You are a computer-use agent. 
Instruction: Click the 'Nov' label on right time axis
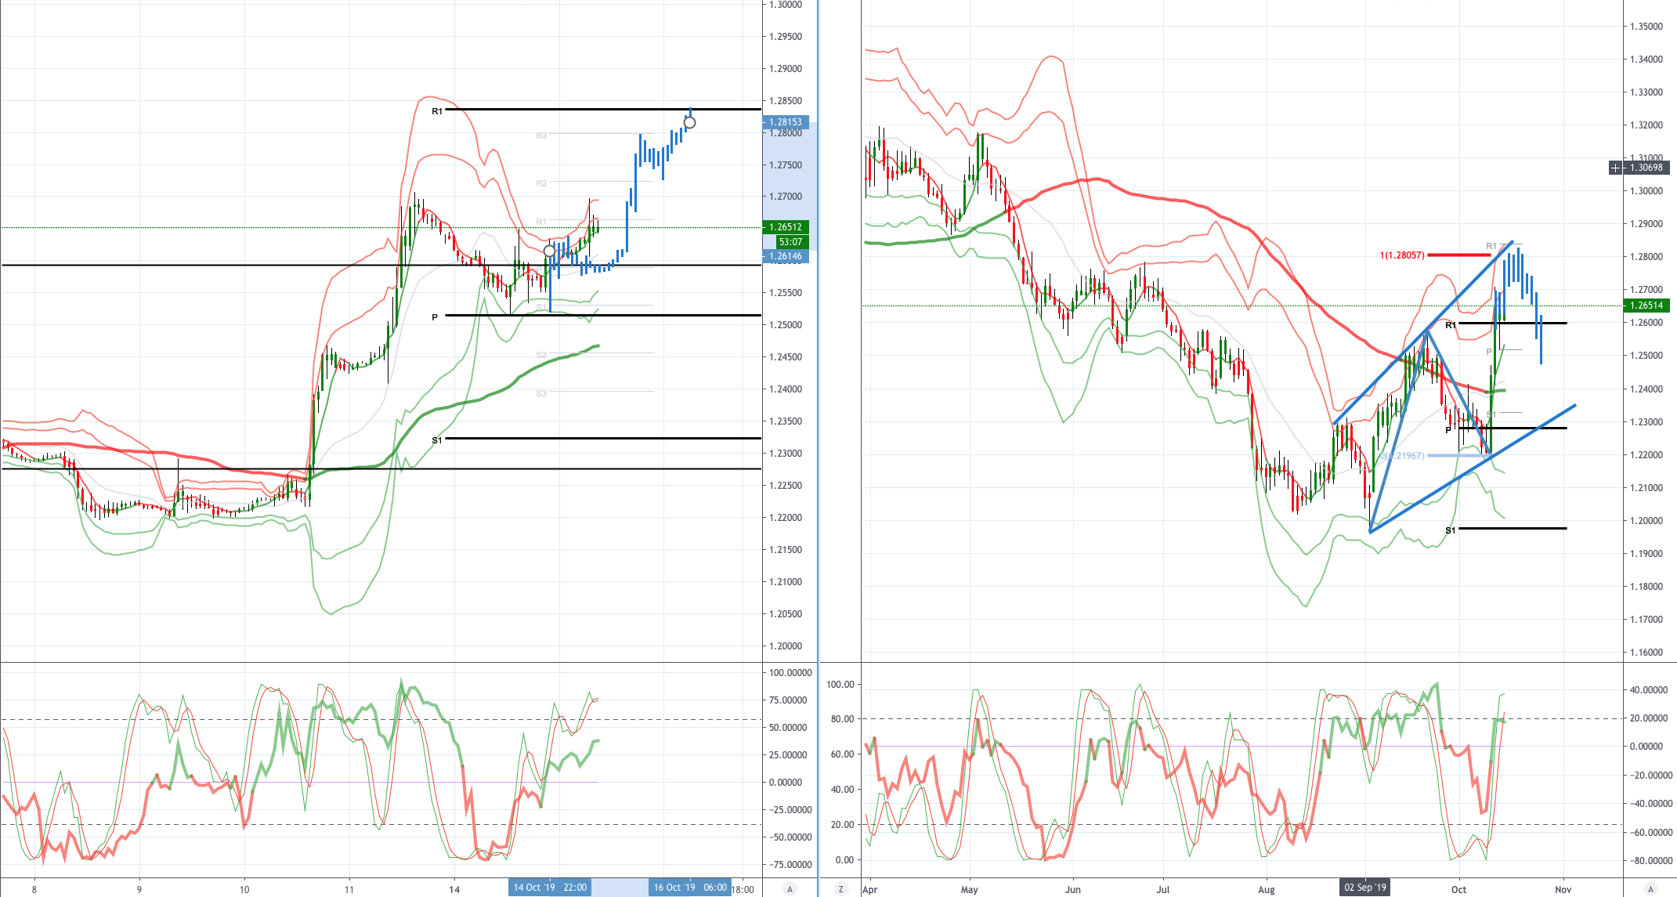click(x=1563, y=890)
